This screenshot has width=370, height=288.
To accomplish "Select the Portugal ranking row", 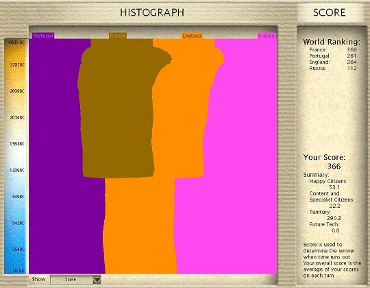I will click(333, 56).
